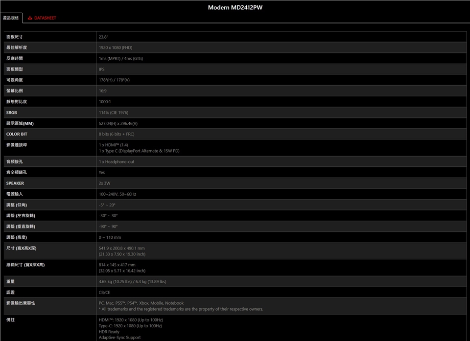The height and width of the screenshot is (341, 470).
Task: Click the 面板尺寸 row label
Action: point(14,37)
